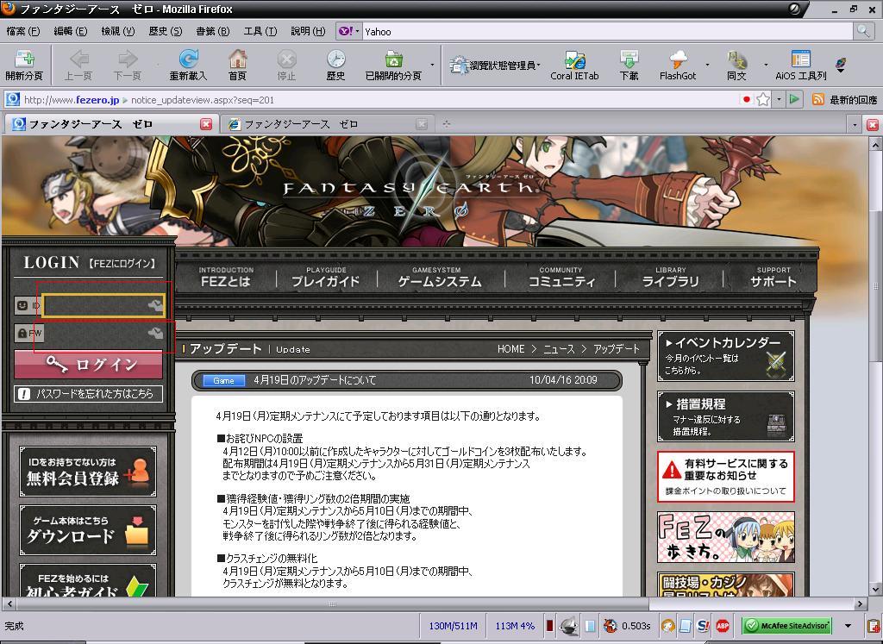Focus the PW password input field

pyautogui.click(x=104, y=334)
